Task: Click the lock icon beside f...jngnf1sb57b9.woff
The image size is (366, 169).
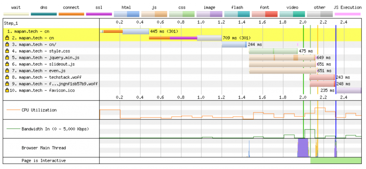Action: (x=7, y=84)
